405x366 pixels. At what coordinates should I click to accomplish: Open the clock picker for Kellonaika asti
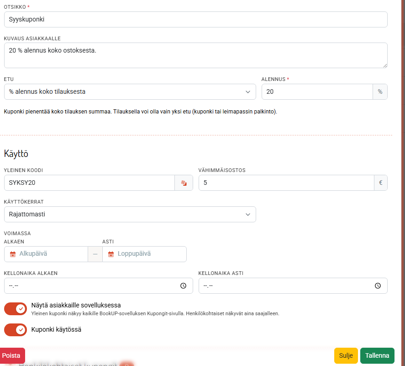pos(378,286)
